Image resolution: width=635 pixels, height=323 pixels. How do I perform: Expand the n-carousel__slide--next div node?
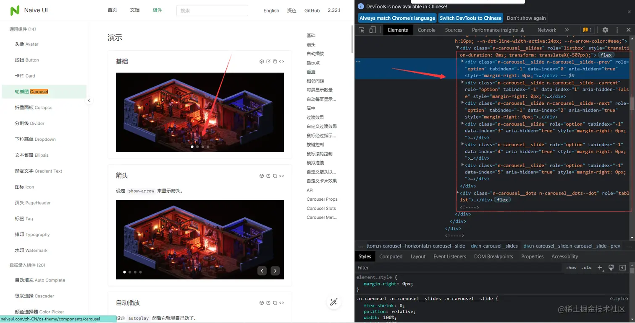click(x=462, y=103)
